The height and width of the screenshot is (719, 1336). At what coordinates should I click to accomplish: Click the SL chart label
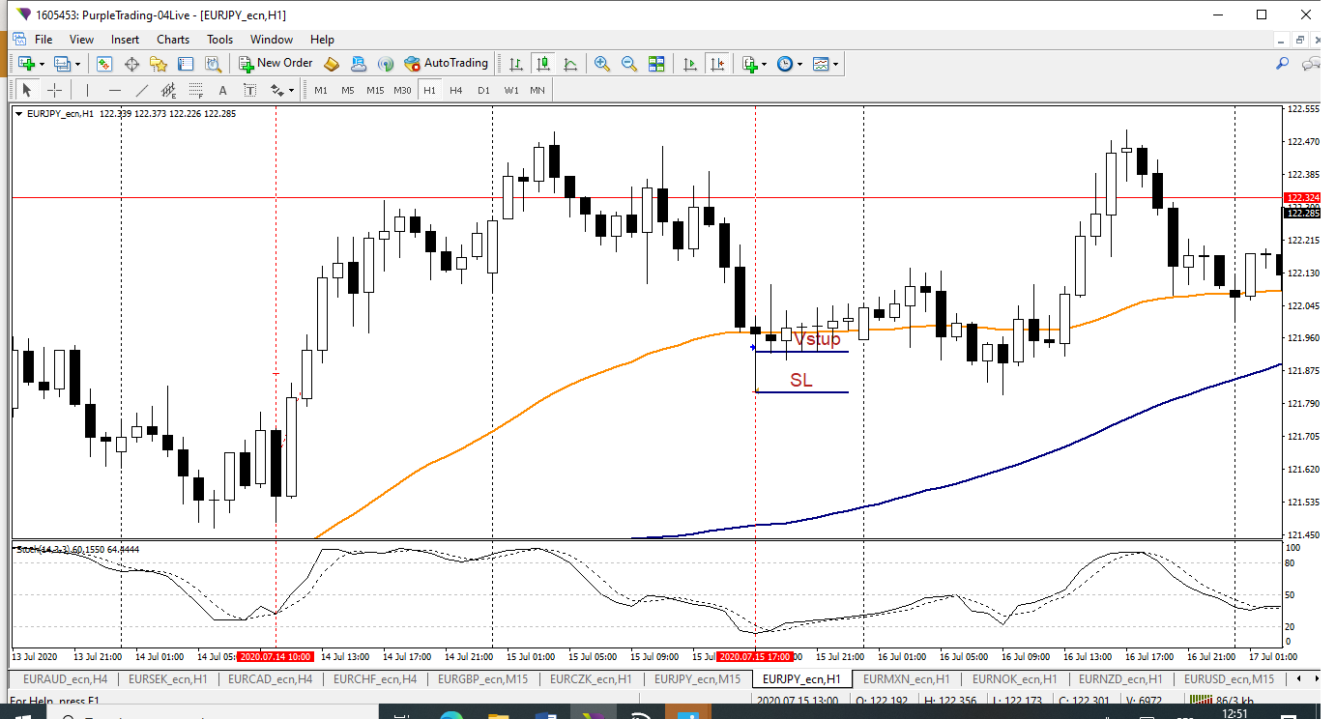(801, 380)
